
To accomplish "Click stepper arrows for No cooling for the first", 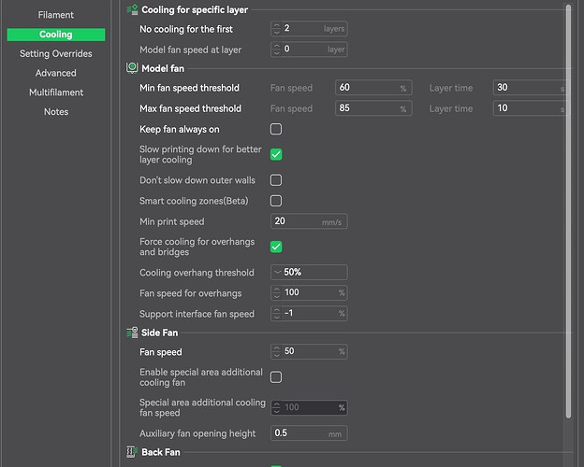I will click(x=277, y=29).
